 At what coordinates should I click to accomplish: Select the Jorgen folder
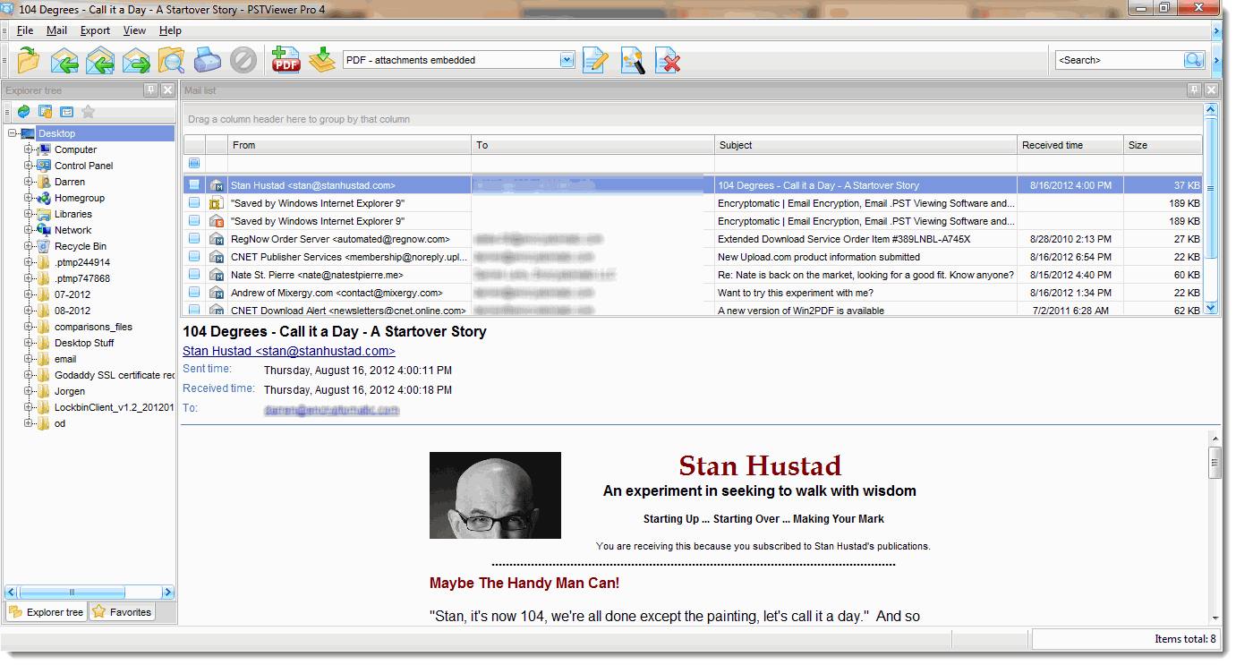click(x=70, y=391)
